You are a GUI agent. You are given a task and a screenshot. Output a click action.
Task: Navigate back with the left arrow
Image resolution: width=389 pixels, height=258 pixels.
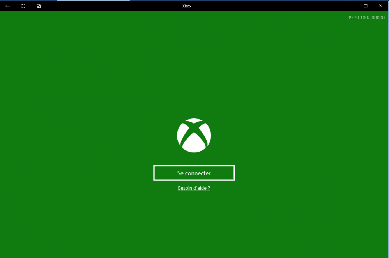tap(8, 6)
